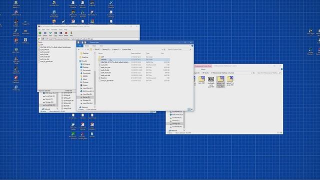Click the Info button in 7-Zip toolbar
This screenshot has width=320, height=180.
[x=71, y=34]
